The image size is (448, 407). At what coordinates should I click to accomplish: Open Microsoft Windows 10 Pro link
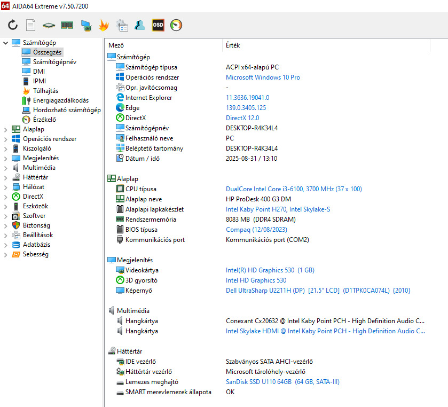(263, 77)
